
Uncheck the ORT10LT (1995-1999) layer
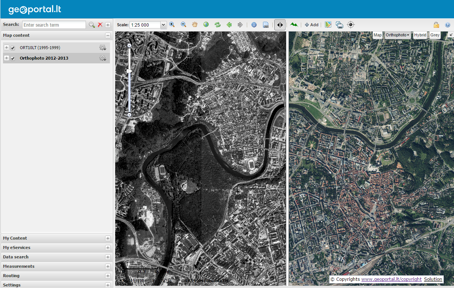coord(13,48)
